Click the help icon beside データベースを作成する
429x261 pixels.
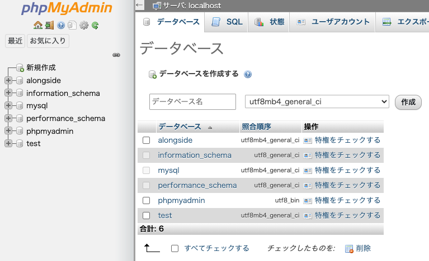pyautogui.click(x=248, y=74)
